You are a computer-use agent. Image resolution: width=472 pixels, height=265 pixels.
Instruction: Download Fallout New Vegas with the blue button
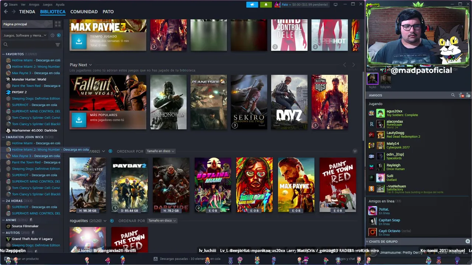pyautogui.click(x=79, y=120)
